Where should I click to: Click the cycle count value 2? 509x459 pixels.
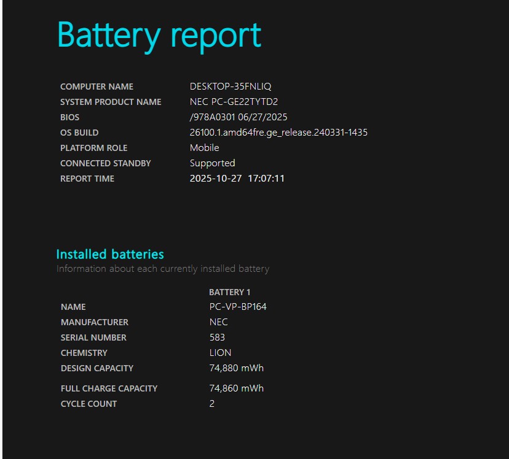(x=212, y=404)
